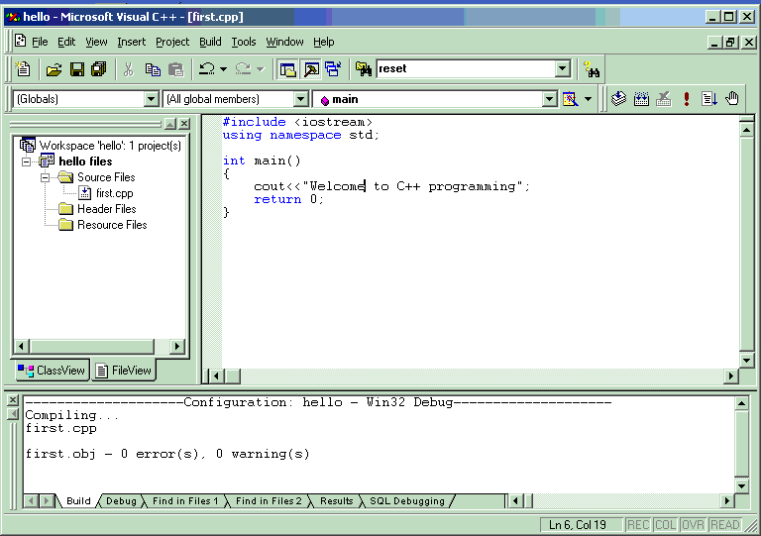The height and width of the screenshot is (536, 761).
Task: Open the Redo history dropdown arrow
Action: click(261, 69)
